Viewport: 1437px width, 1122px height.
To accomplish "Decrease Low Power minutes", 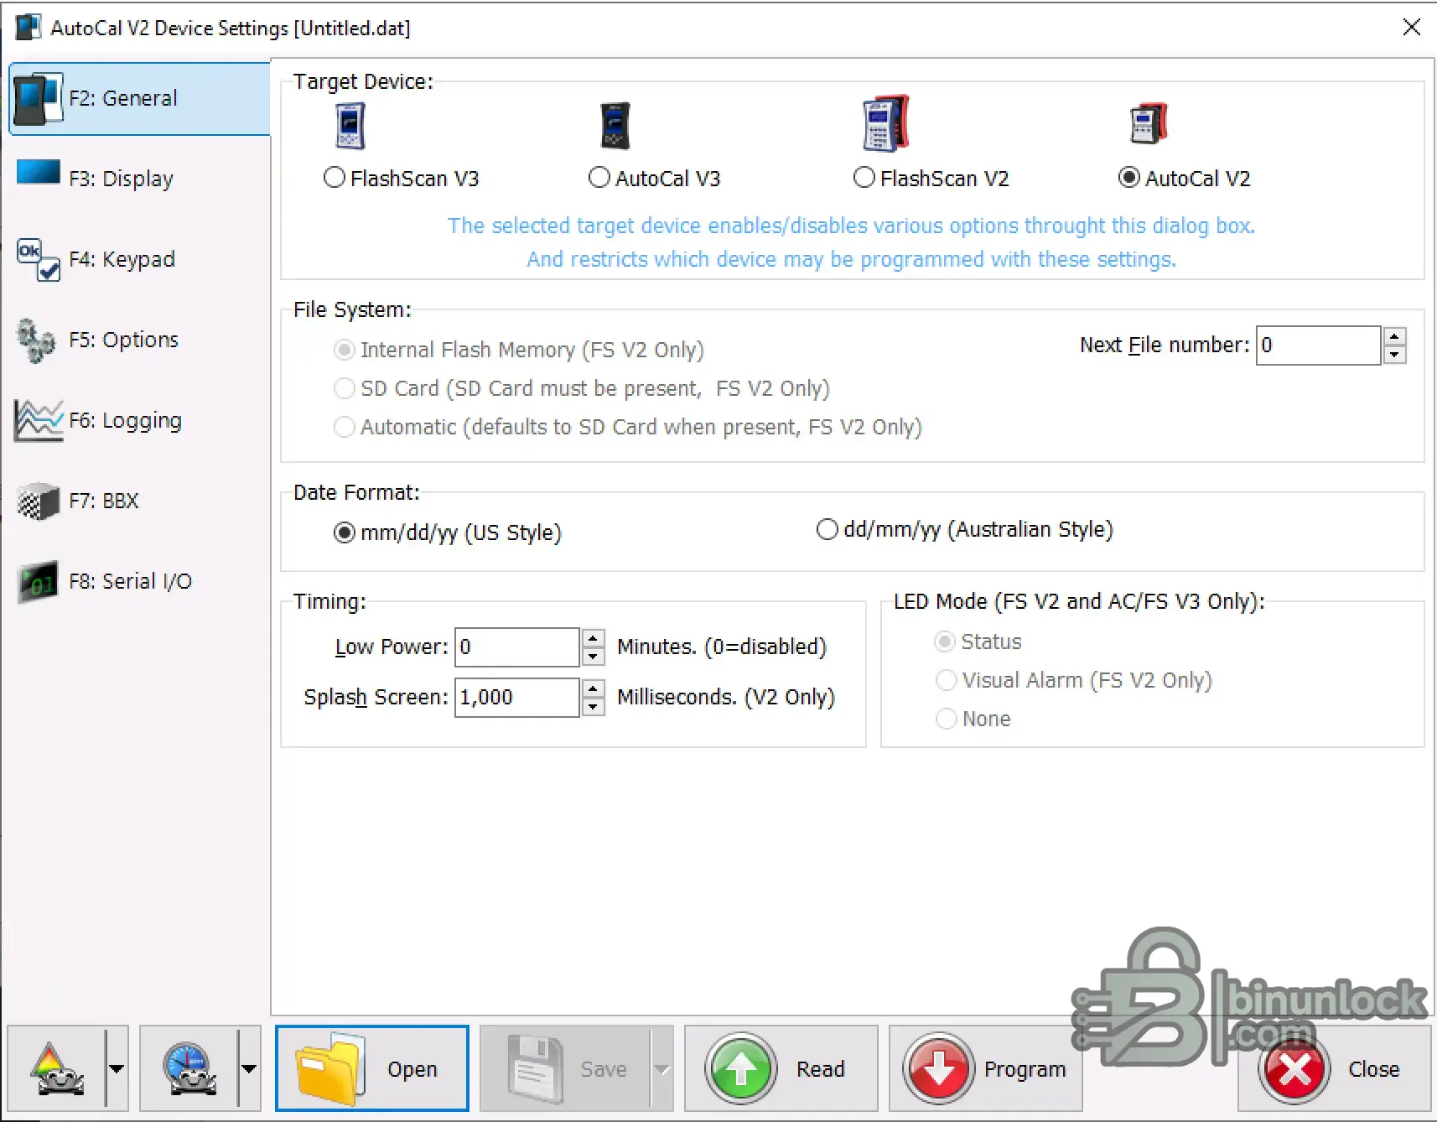I will click(x=593, y=657).
